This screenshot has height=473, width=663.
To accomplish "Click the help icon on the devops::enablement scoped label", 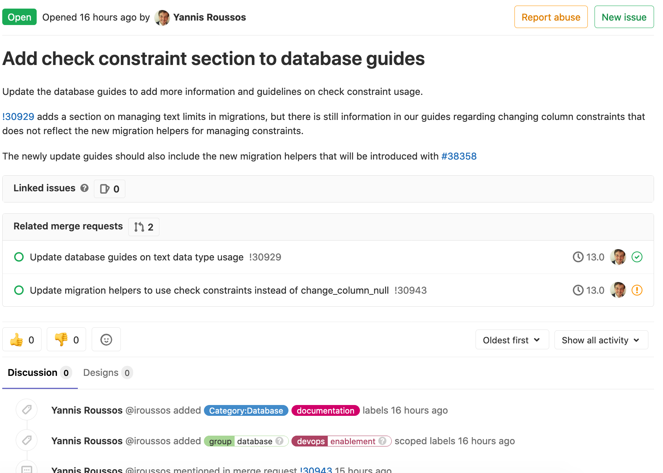I will [x=382, y=441].
